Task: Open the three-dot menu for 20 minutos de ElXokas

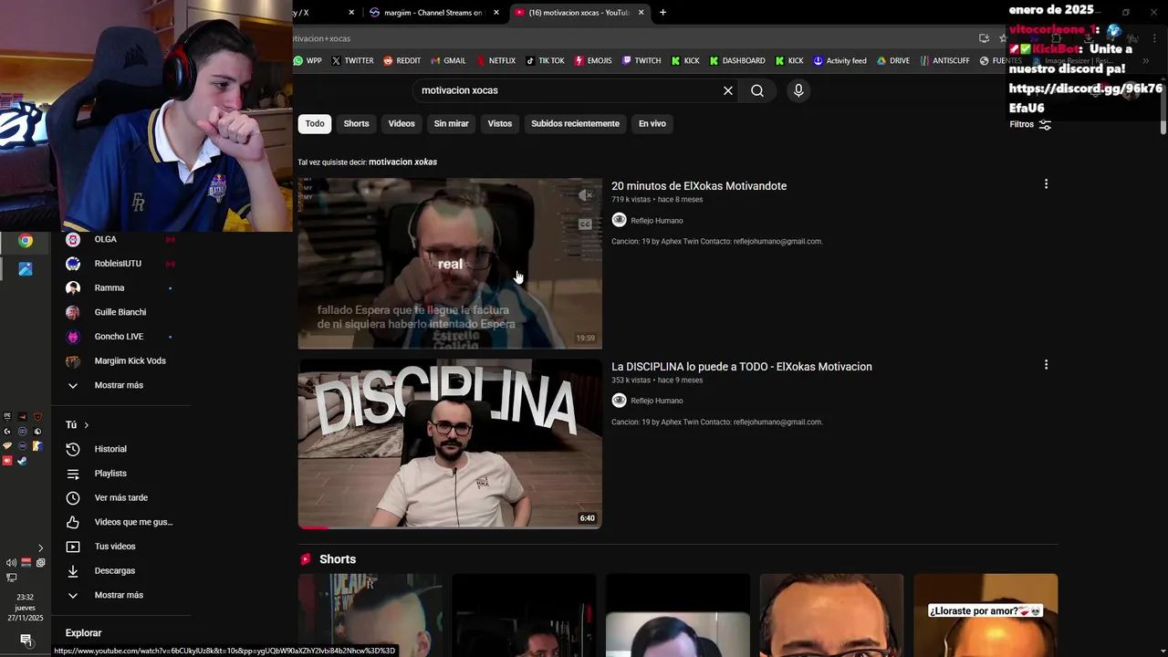Action: pyautogui.click(x=1046, y=184)
